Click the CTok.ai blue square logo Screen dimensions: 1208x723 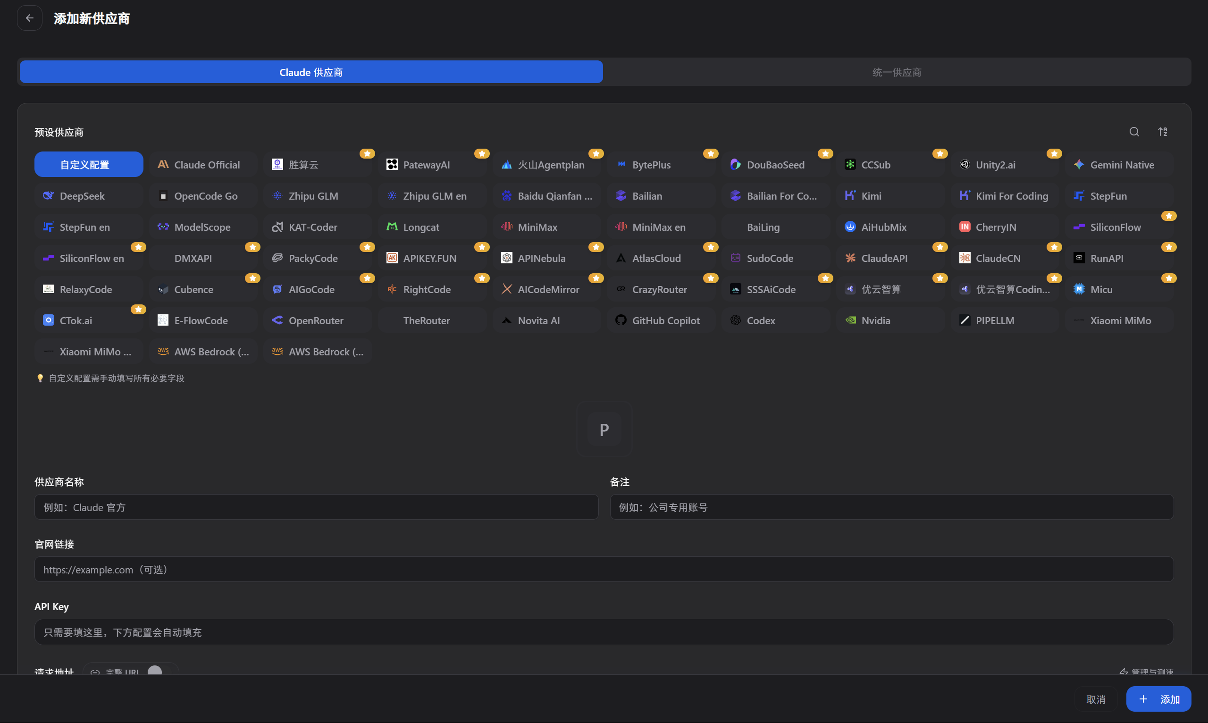(48, 320)
